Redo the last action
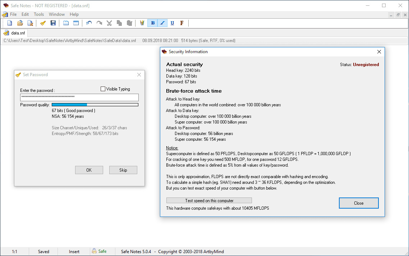Viewport: 409px width, 256px height. point(99,23)
